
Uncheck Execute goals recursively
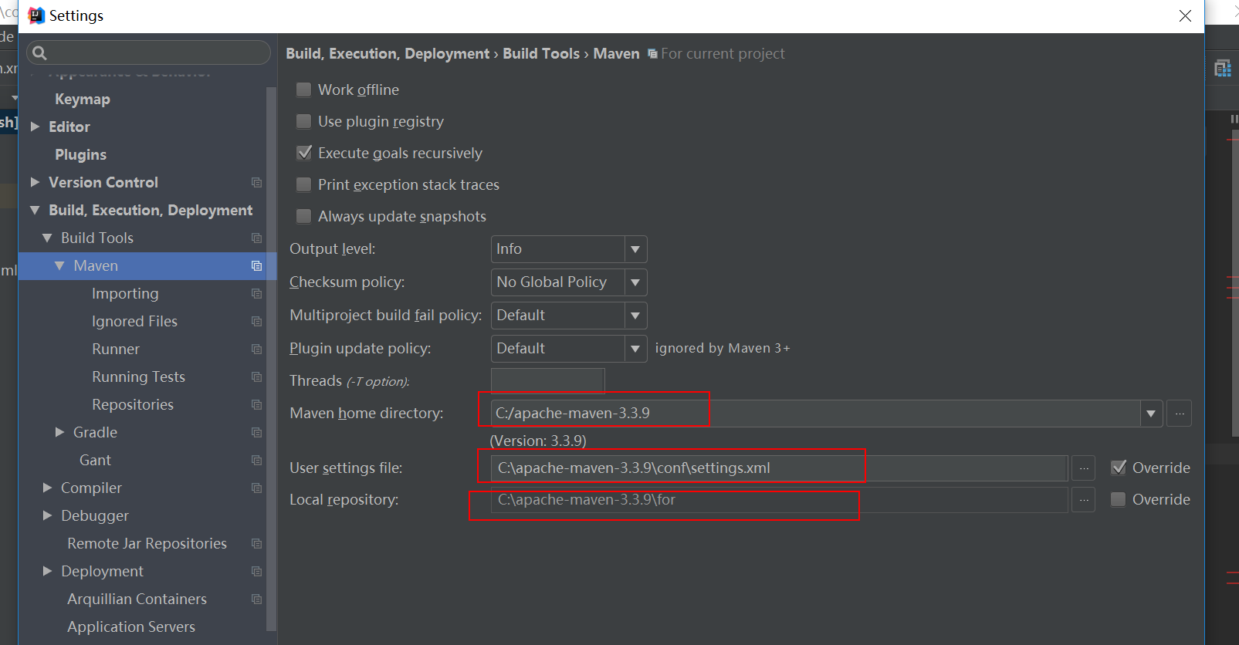click(x=304, y=153)
